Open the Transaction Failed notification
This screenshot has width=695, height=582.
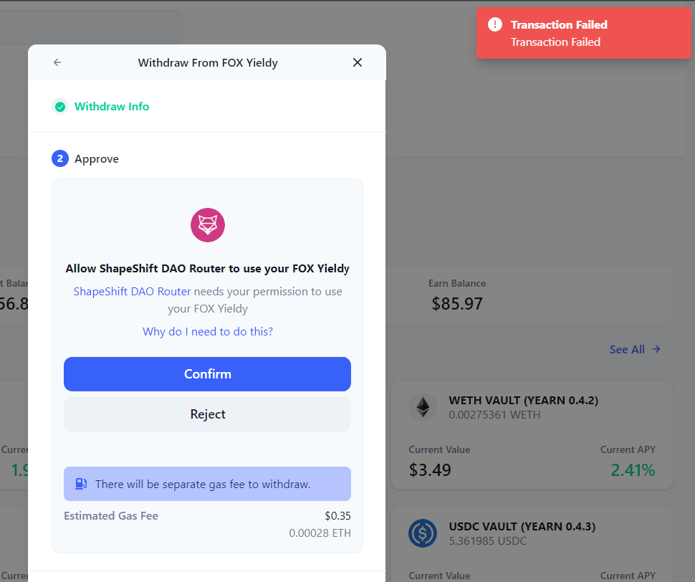584,32
